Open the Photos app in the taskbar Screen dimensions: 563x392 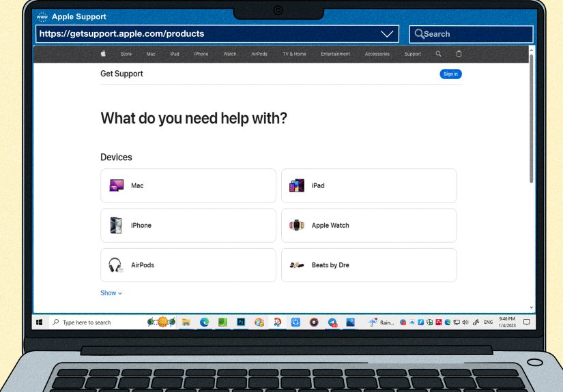pyautogui.click(x=351, y=322)
